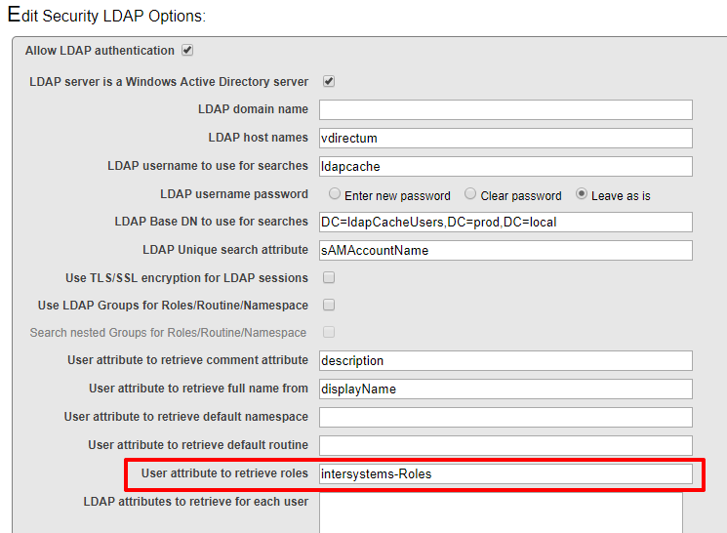Click the default routine attribute field
Screen dimensions: 727x533
coord(505,446)
